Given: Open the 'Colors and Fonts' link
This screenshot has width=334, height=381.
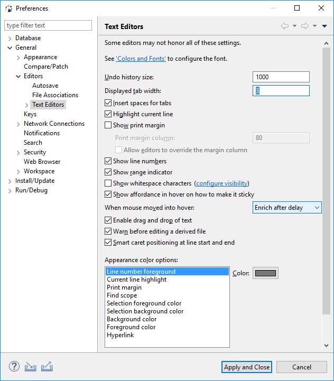Looking at the screenshot, I should click(141, 59).
